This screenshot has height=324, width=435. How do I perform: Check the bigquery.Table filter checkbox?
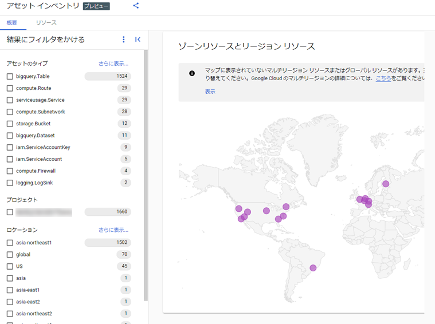click(10, 76)
